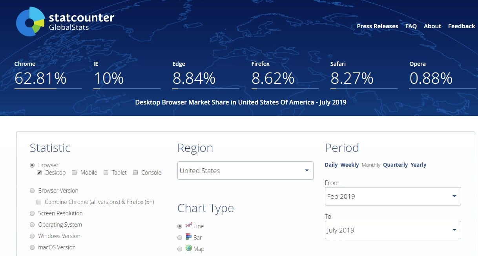This screenshot has height=256, width=478.
Task: Select the Bar chart type radio button
Action: pos(180,238)
